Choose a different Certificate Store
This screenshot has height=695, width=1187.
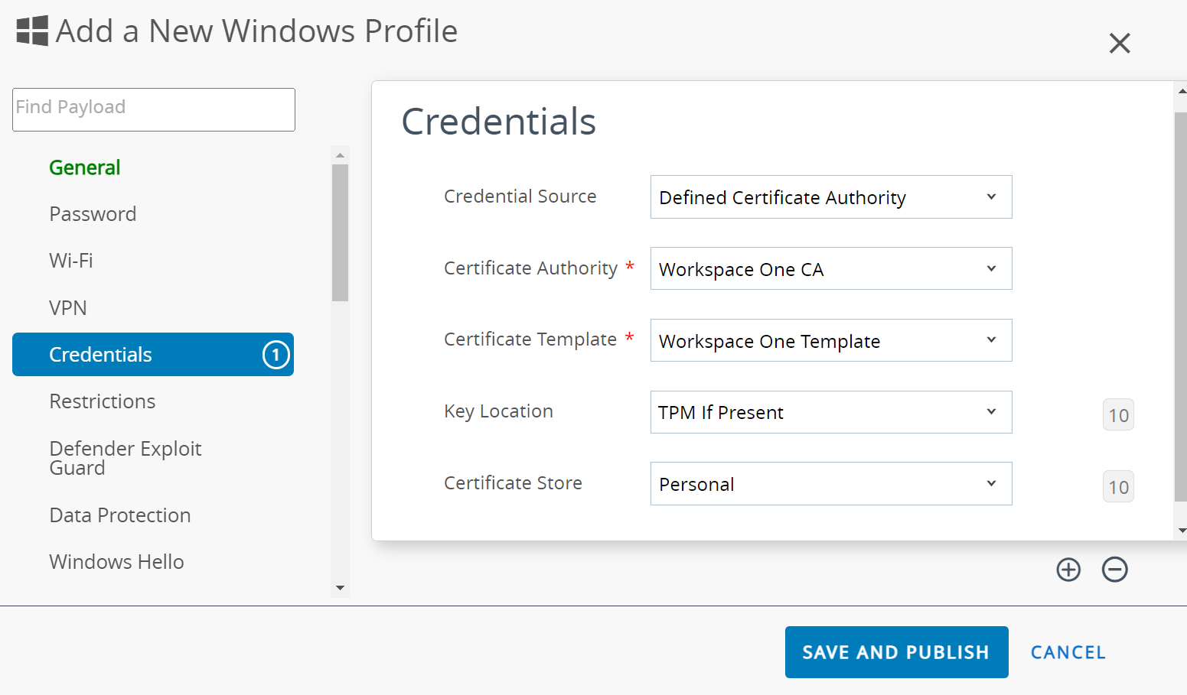[830, 484]
